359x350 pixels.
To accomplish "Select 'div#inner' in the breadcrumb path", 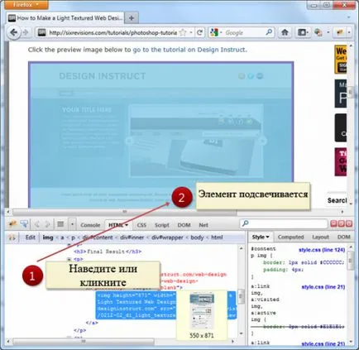I will 132,237.
